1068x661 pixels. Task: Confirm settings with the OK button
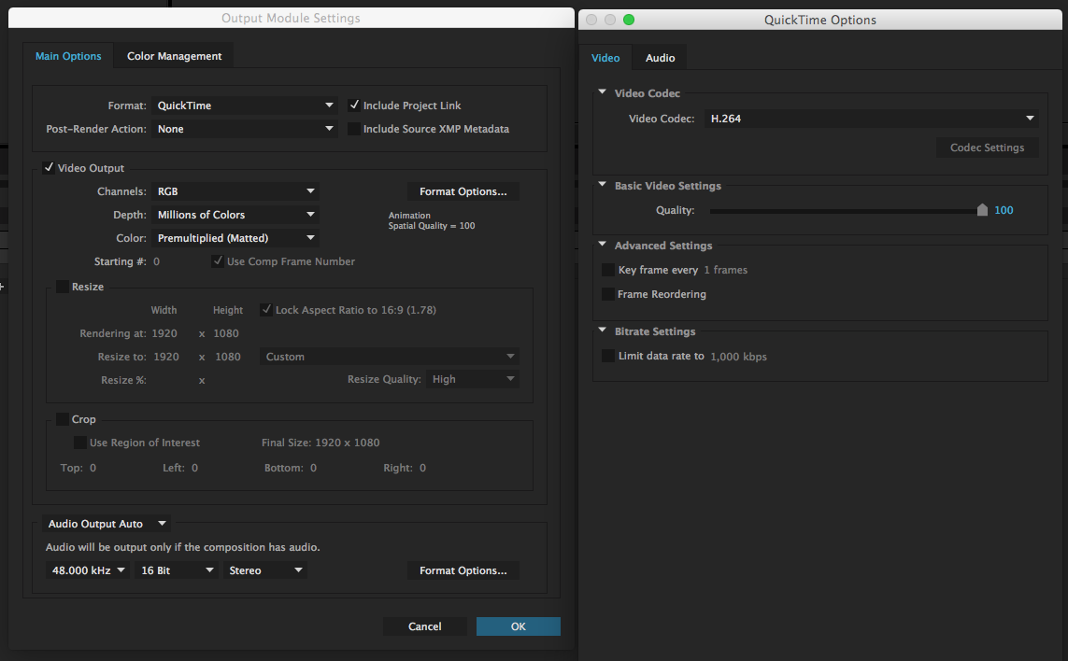pos(519,626)
